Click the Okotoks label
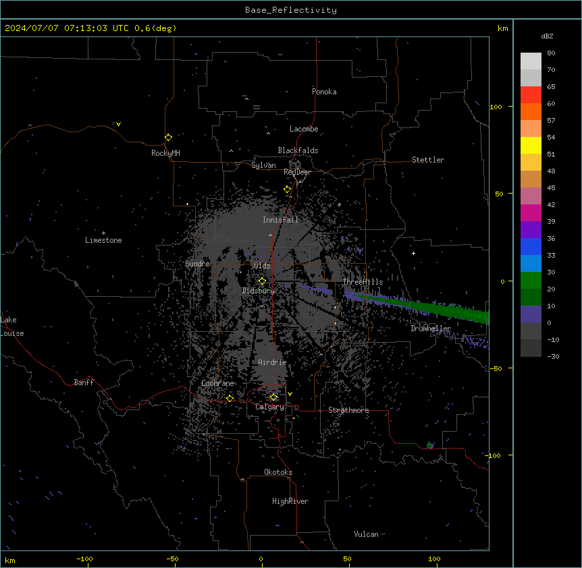The width and height of the screenshot is (582, 568). pos(278,472)
